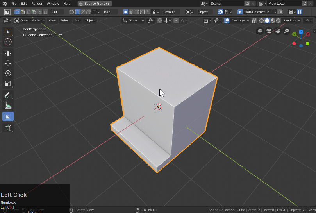Open the Window menu

point(53,4)
